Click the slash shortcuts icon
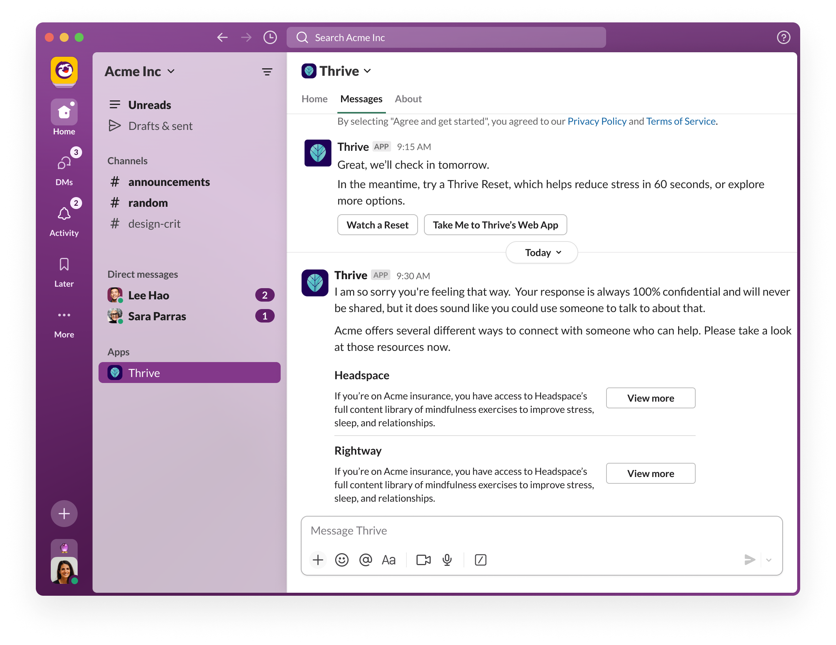 pyautogui.click(x=480, y=560)
